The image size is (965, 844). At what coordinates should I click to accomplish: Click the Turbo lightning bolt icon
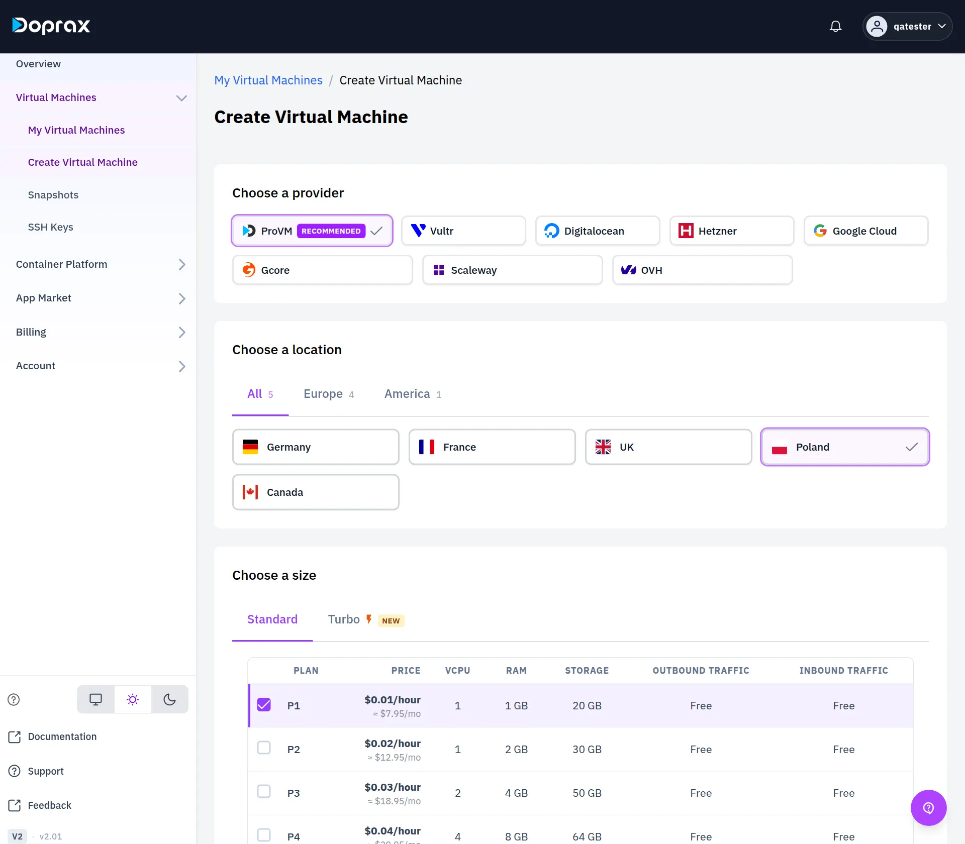pos(369,619)
